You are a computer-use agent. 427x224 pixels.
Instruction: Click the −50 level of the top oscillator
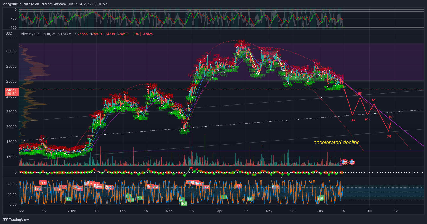[x=13, y=18]
